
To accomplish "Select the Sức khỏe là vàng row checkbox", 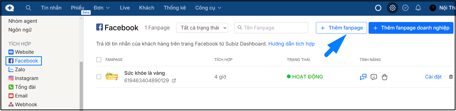I will coord(99,77).
